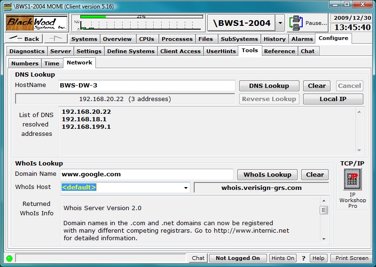Click the green status indicator light
The image size is (376, 267).
point(9,258)
